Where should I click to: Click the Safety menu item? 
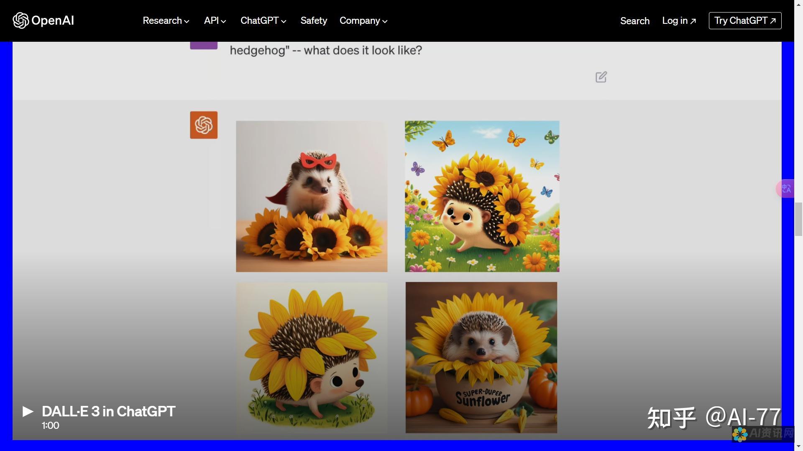(x=313, y=20)
